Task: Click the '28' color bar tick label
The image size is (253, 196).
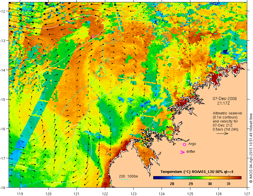Action: [x=172, y=184]
